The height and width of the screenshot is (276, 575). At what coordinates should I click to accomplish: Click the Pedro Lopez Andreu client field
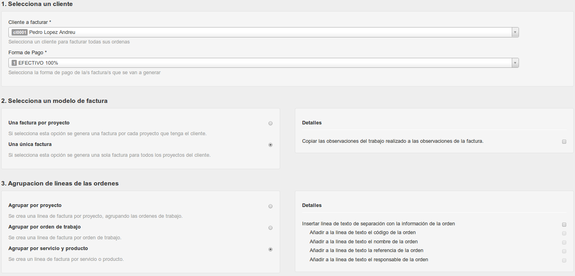tap(263, 32)
